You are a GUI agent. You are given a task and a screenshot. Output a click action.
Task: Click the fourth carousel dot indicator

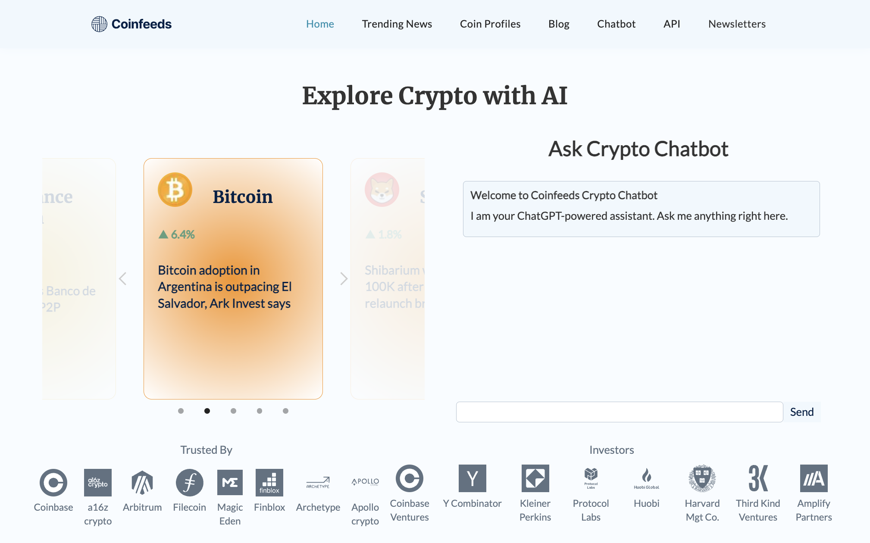[x=260, y=411]
